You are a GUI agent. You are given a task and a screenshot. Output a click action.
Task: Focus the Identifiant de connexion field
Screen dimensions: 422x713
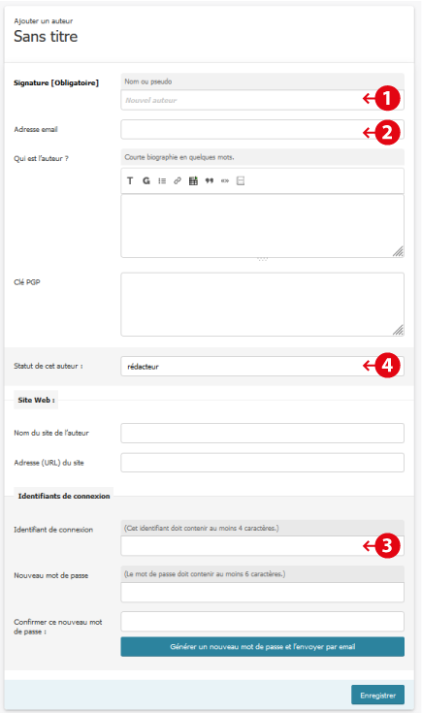click(x=262, y=545)
